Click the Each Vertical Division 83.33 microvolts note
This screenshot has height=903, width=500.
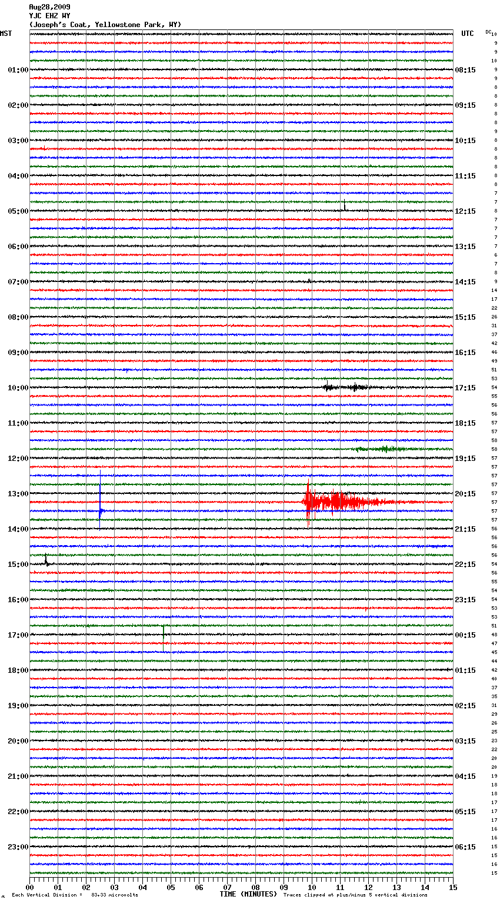[x=75, y=895]
